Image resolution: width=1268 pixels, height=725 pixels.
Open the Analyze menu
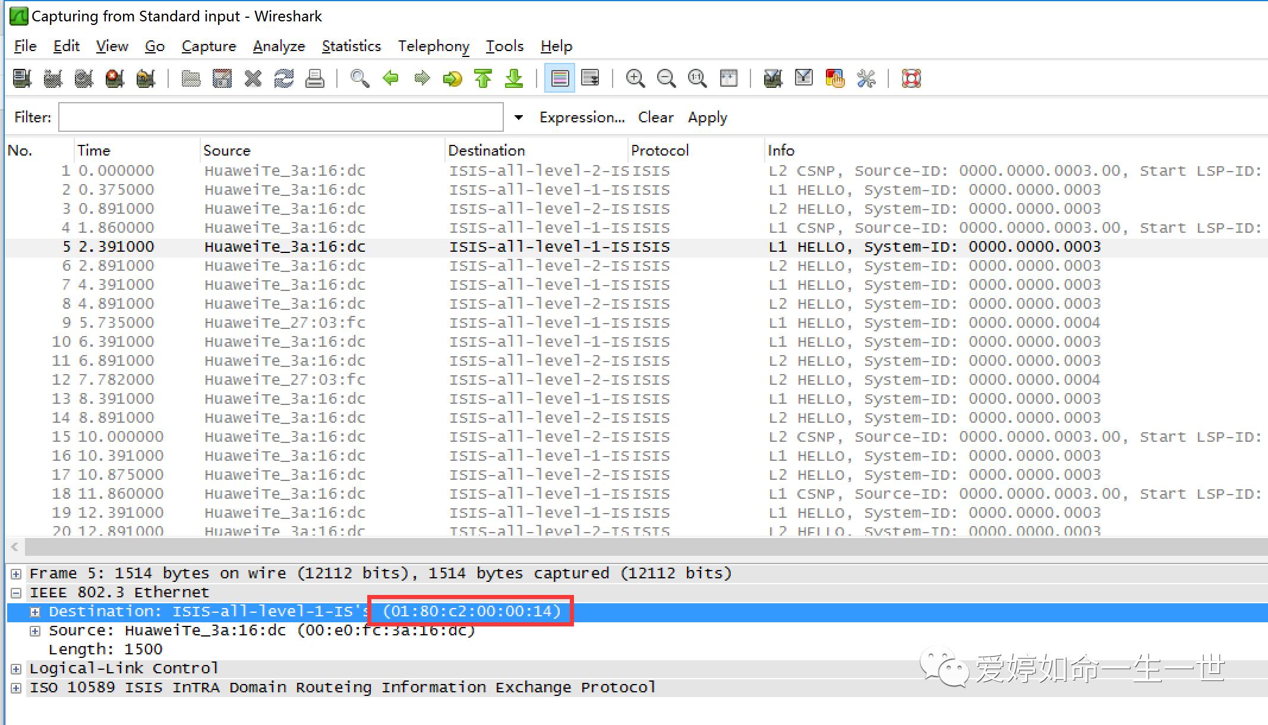[x=279, y=46]
